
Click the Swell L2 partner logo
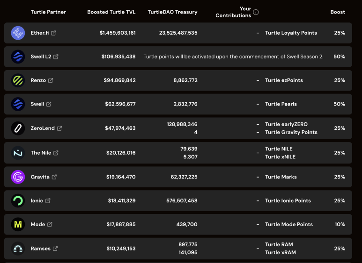pos(18,57)
